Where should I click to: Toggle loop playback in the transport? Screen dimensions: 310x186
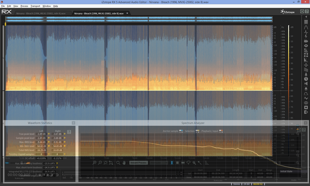click(x=57, y=175)
